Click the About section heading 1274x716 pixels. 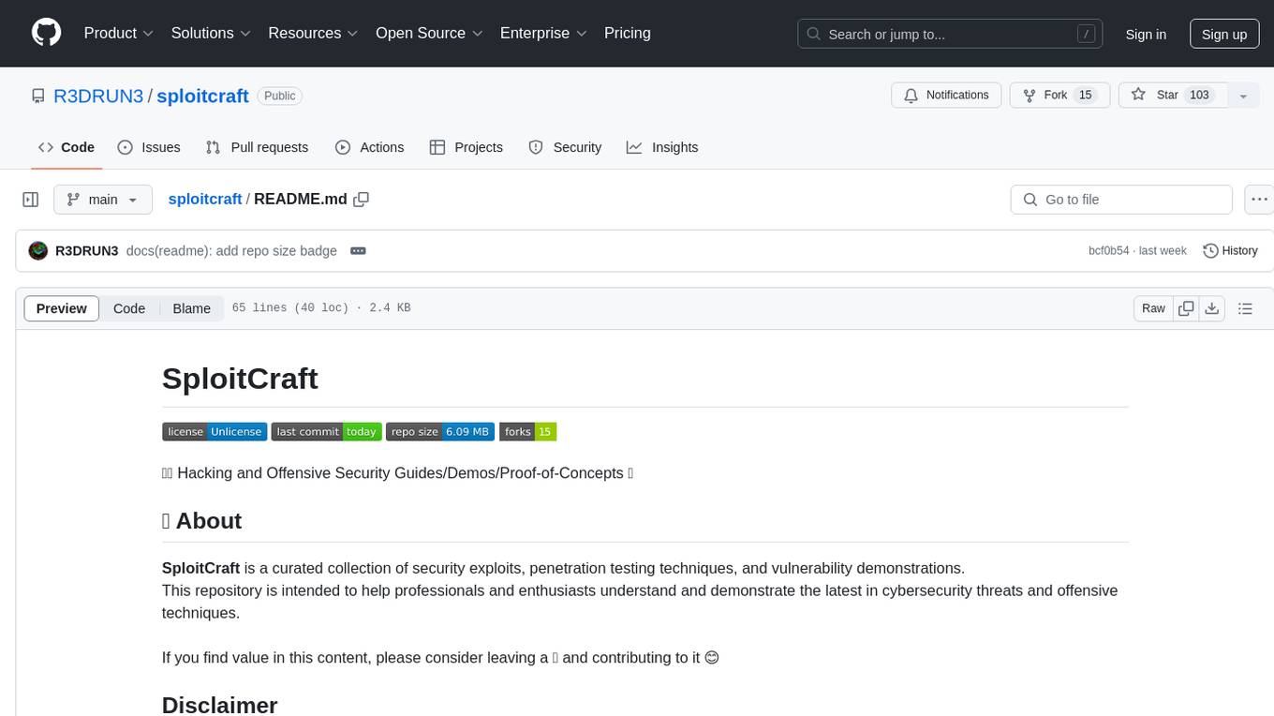[201, 521]
